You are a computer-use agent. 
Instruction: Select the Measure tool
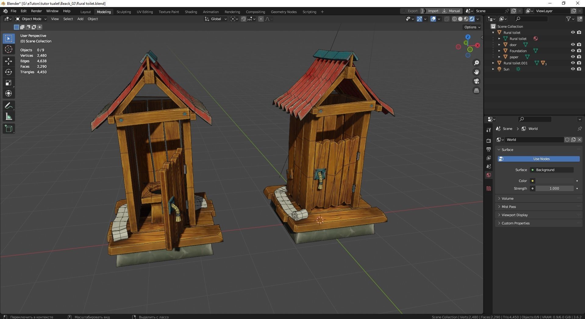point(9,116)
